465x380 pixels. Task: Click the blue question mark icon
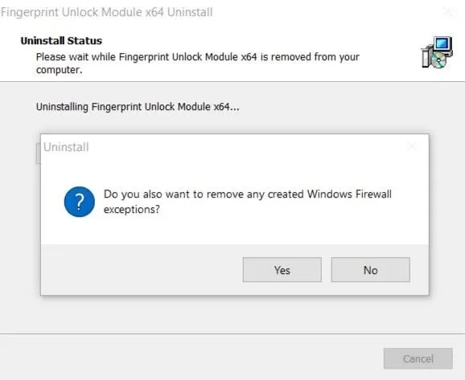tap(80, 202)
